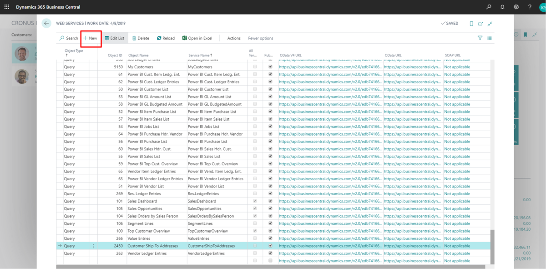
Task: Check Published box in empty last row
Action: 270,261
